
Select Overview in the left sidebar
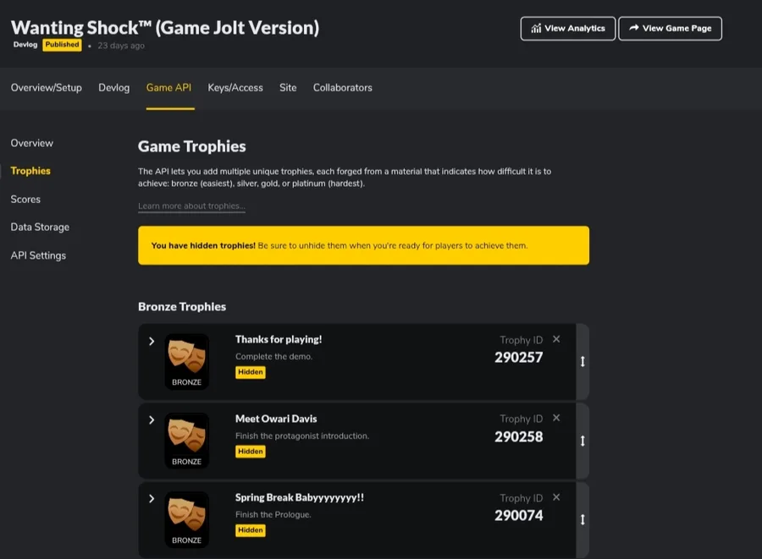coord(32,143)
